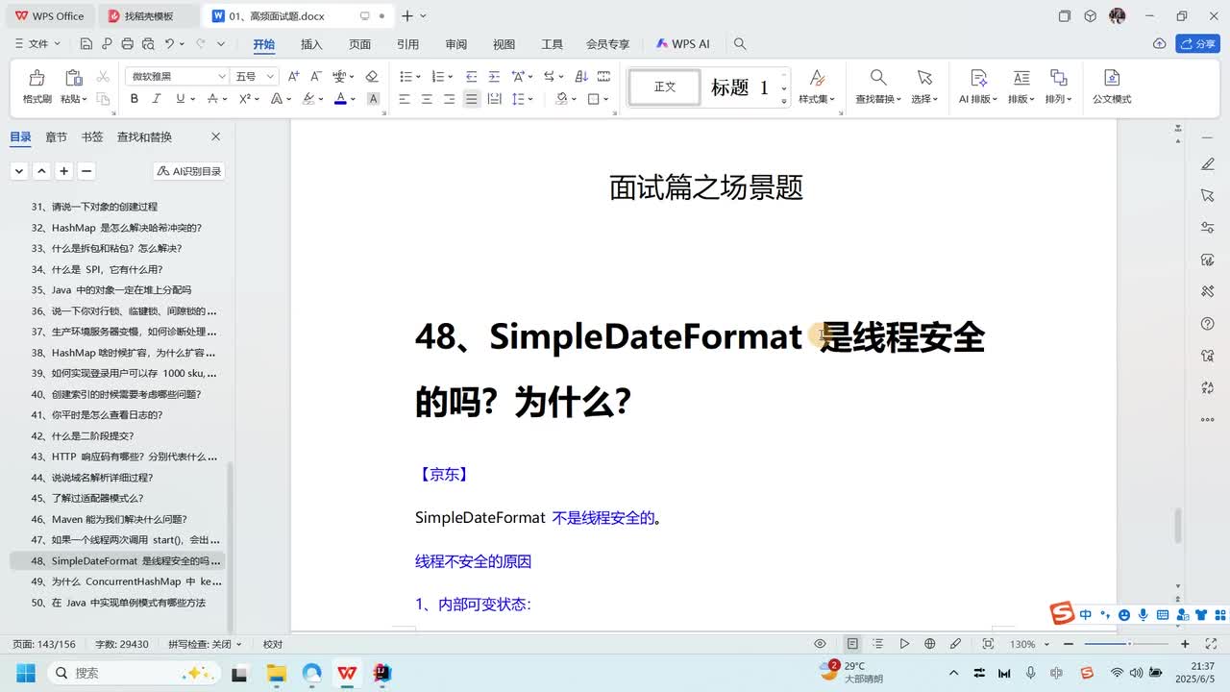Click the increase indent icon

pyautogui.click(x=494, y=76)
